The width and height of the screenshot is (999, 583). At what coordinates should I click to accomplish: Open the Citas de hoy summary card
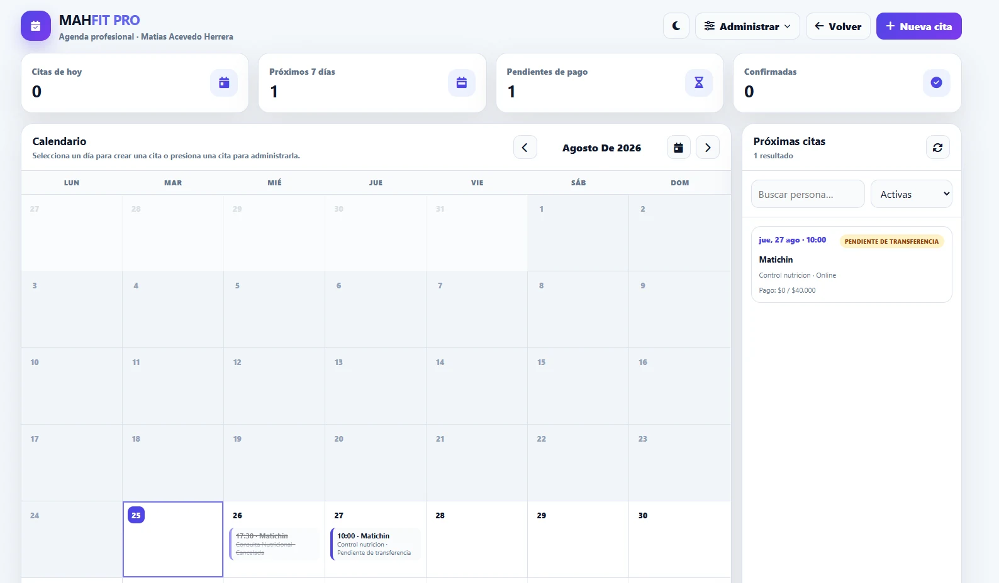coord(135,83)
